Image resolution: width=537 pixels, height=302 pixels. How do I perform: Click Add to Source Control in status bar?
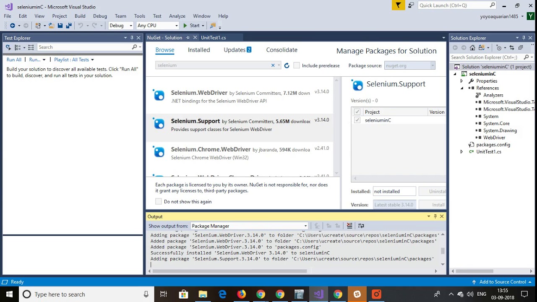click(502, 282)
